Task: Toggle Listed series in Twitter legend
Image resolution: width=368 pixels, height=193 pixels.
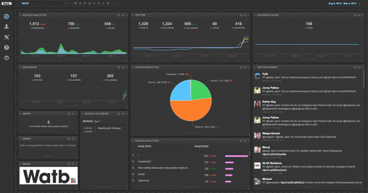Action: 214,28
